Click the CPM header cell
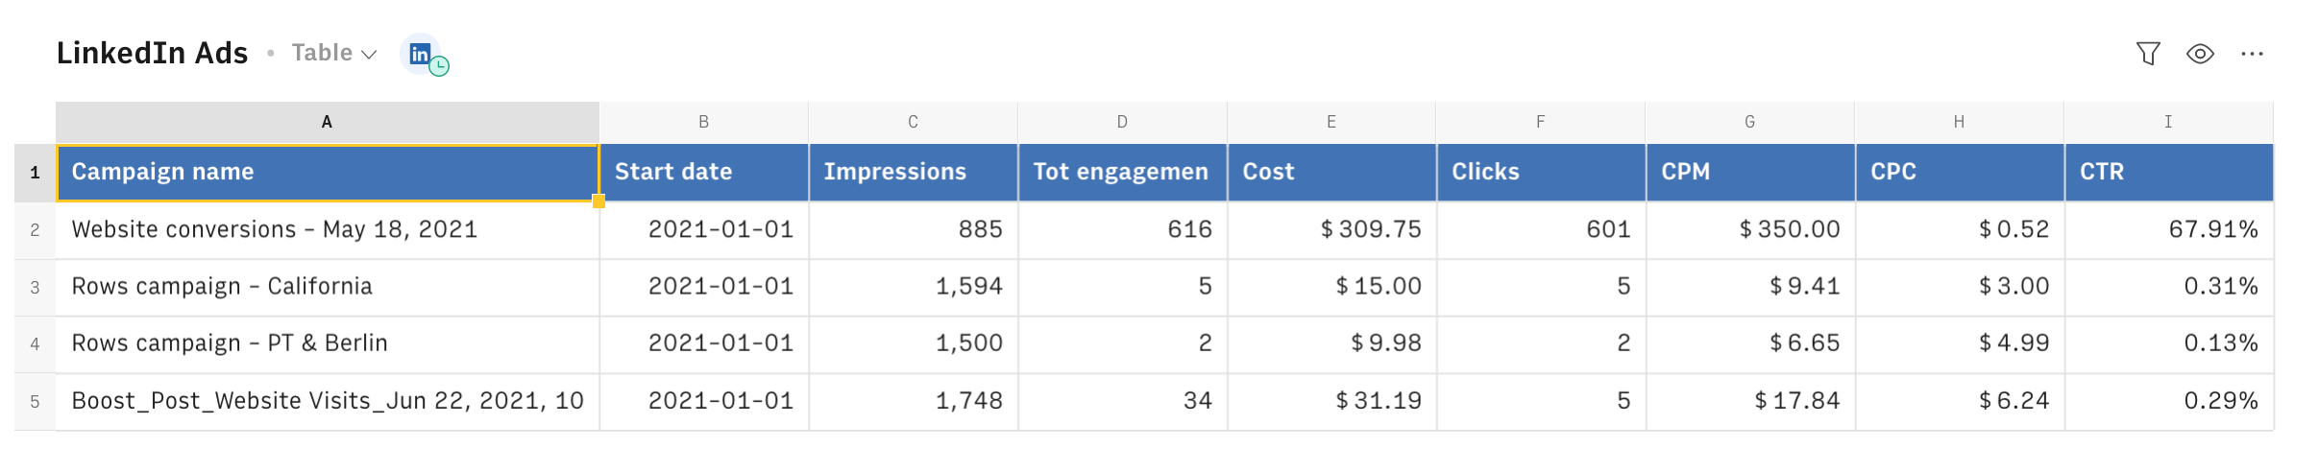2319x472 pixels. 1750,173
